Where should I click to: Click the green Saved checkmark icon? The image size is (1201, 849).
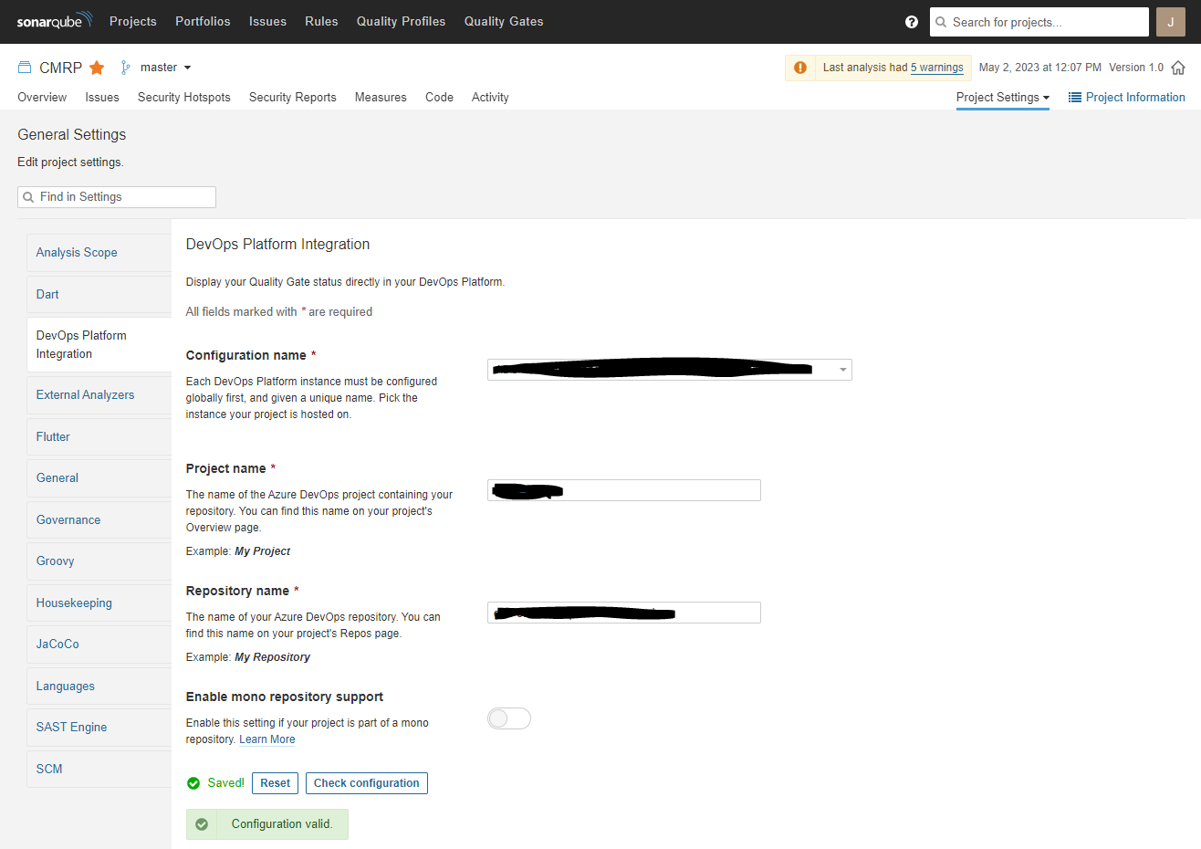[193, 783]
